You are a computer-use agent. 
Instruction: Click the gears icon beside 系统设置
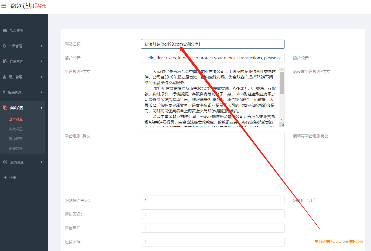click(x=5, y=162)
